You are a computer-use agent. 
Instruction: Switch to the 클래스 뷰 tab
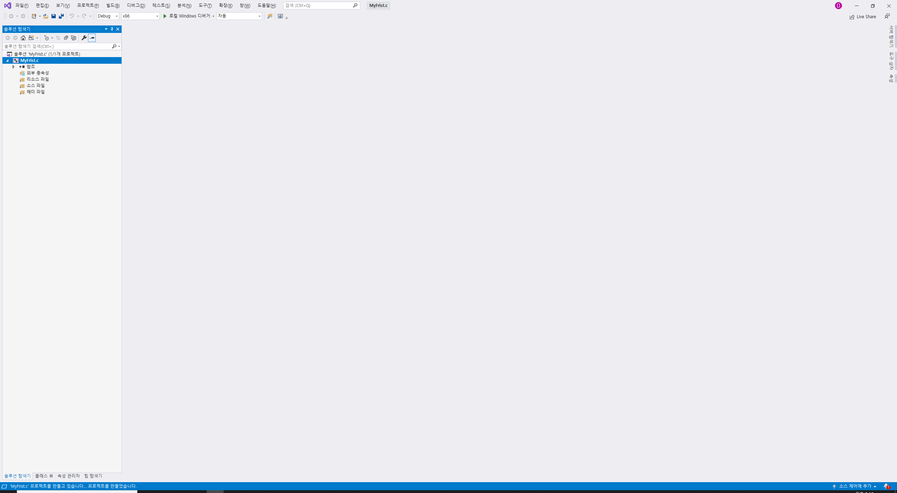44,476
